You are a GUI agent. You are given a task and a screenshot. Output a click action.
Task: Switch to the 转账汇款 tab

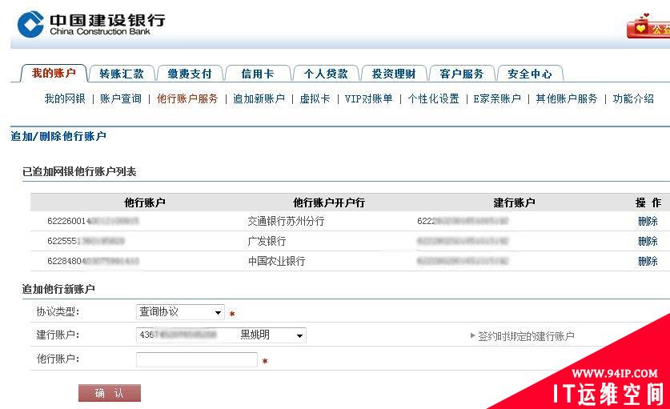(122, 74)
